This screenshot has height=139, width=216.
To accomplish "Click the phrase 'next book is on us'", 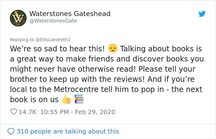I will pyautogui.click(x=34, y=100).
